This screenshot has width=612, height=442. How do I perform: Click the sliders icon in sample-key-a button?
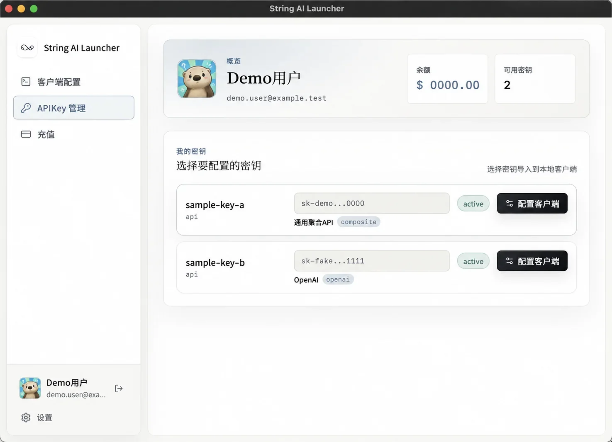click(x=510, y=204)
